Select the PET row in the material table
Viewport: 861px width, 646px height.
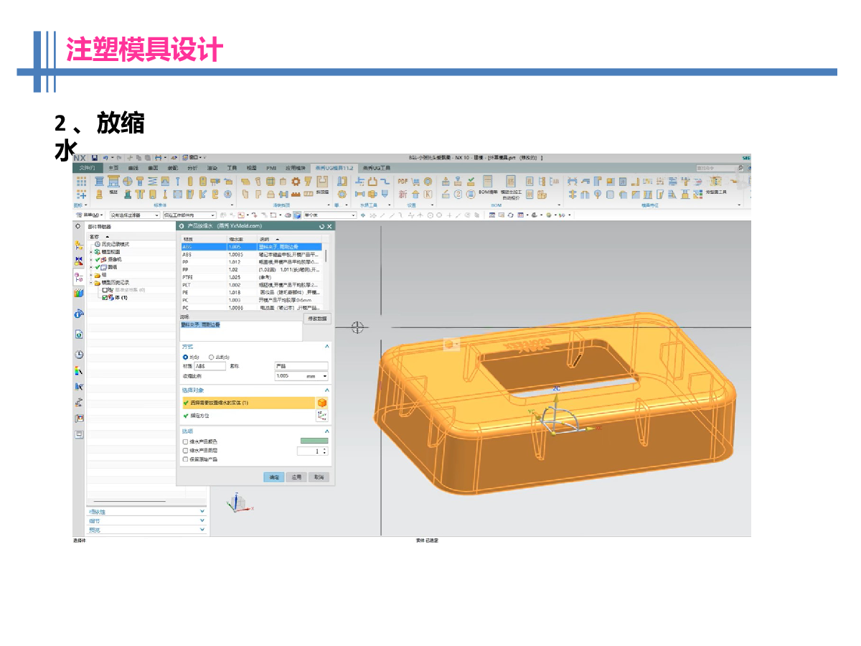coord(251,285)
